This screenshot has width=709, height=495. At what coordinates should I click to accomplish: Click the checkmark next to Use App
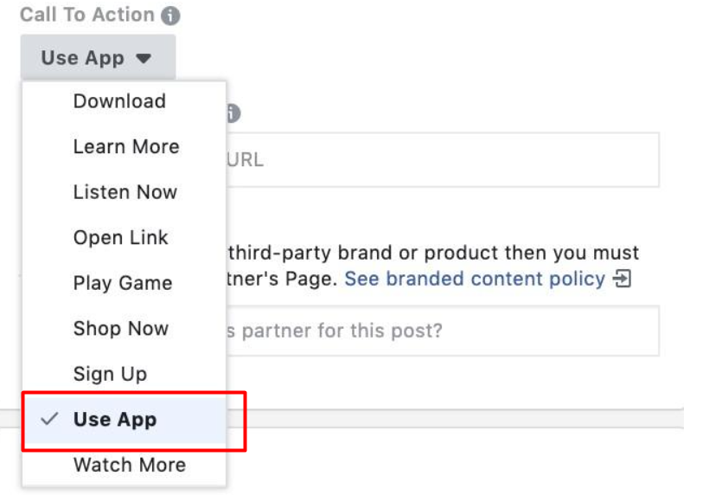coord(50,419)
